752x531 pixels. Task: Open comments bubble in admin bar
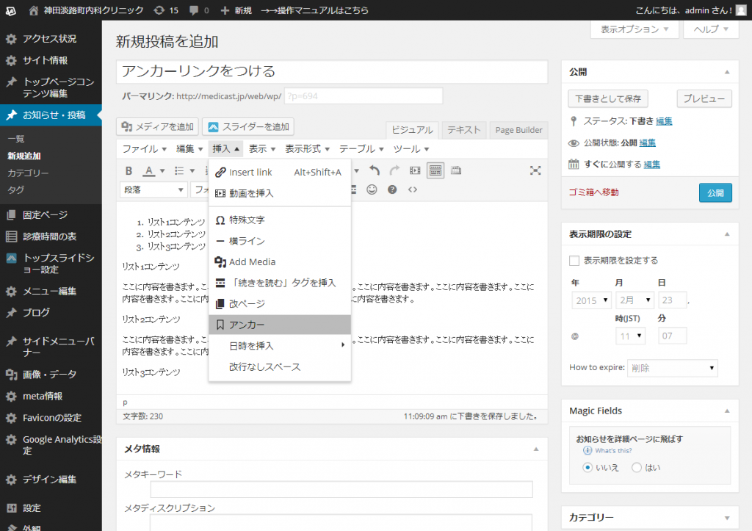(x=199, y=10)
